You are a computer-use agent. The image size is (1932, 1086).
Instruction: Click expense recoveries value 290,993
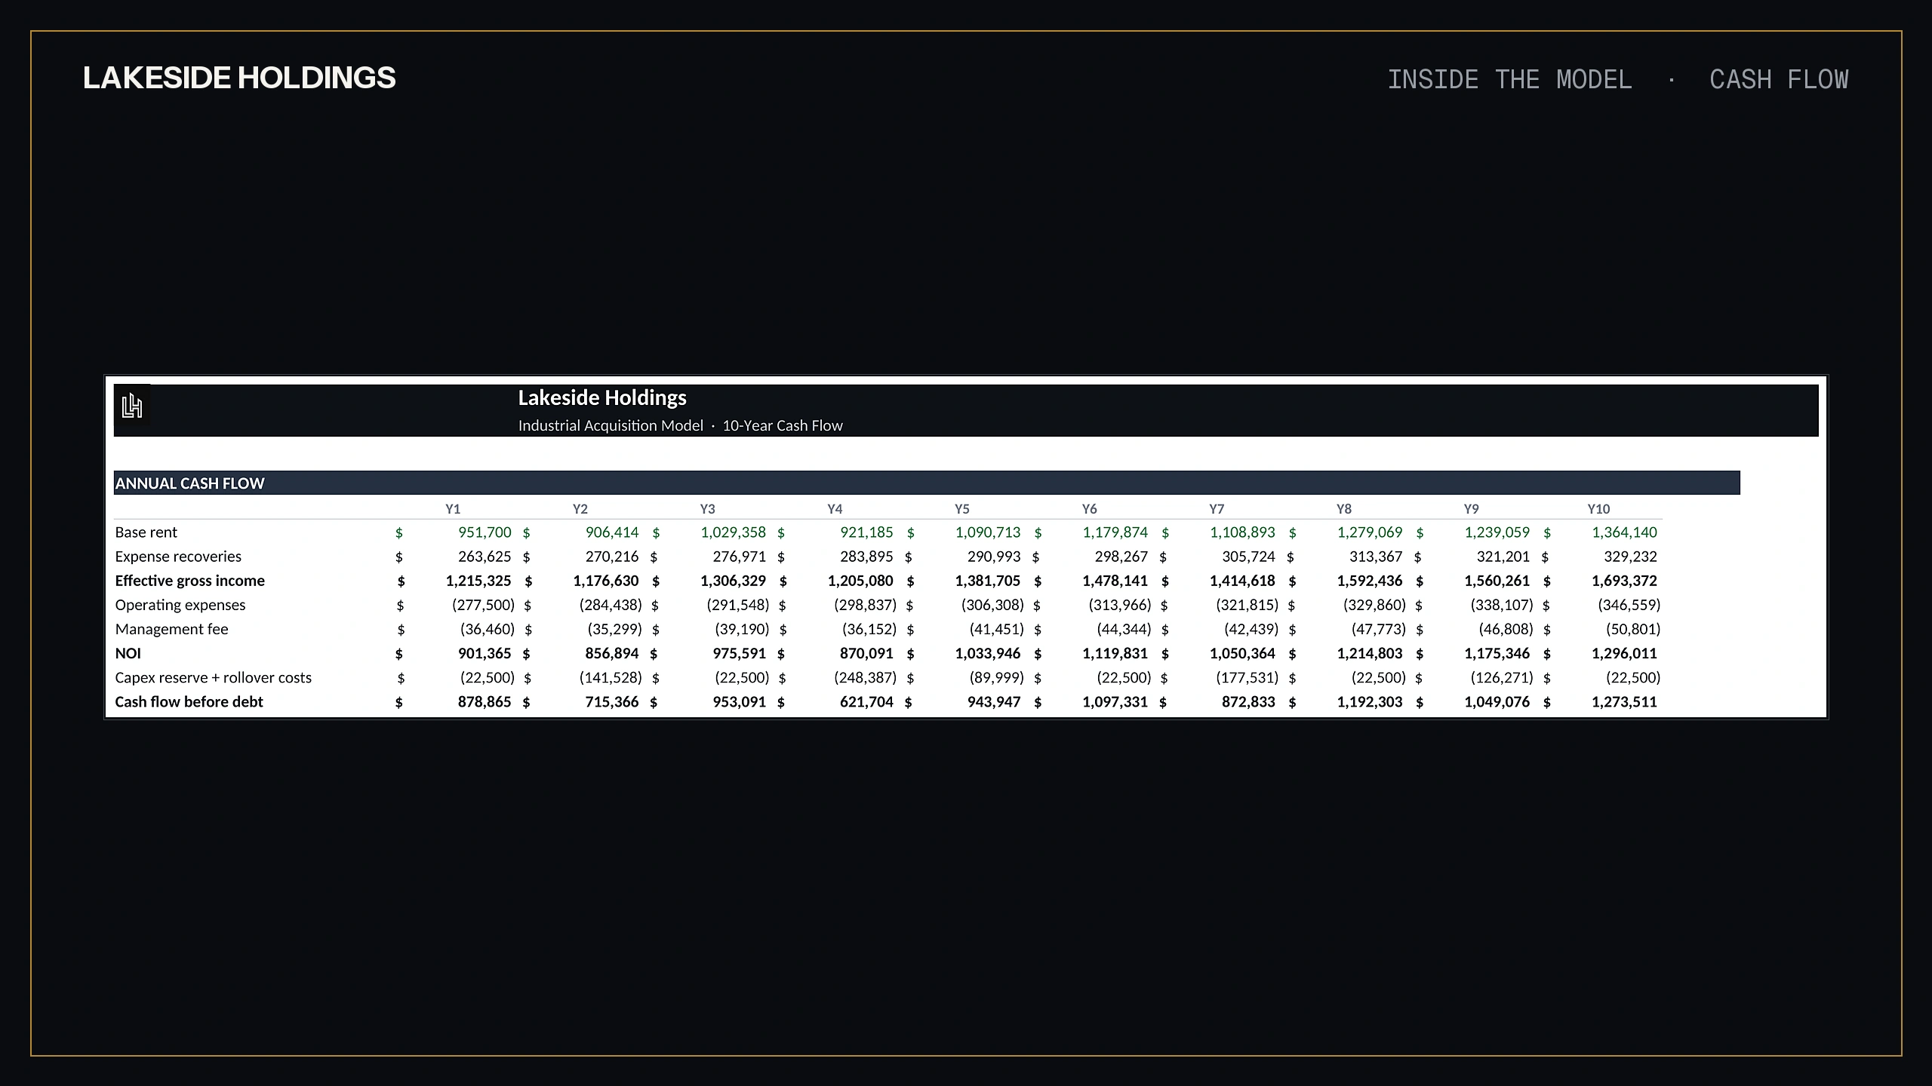pos(994,557)
